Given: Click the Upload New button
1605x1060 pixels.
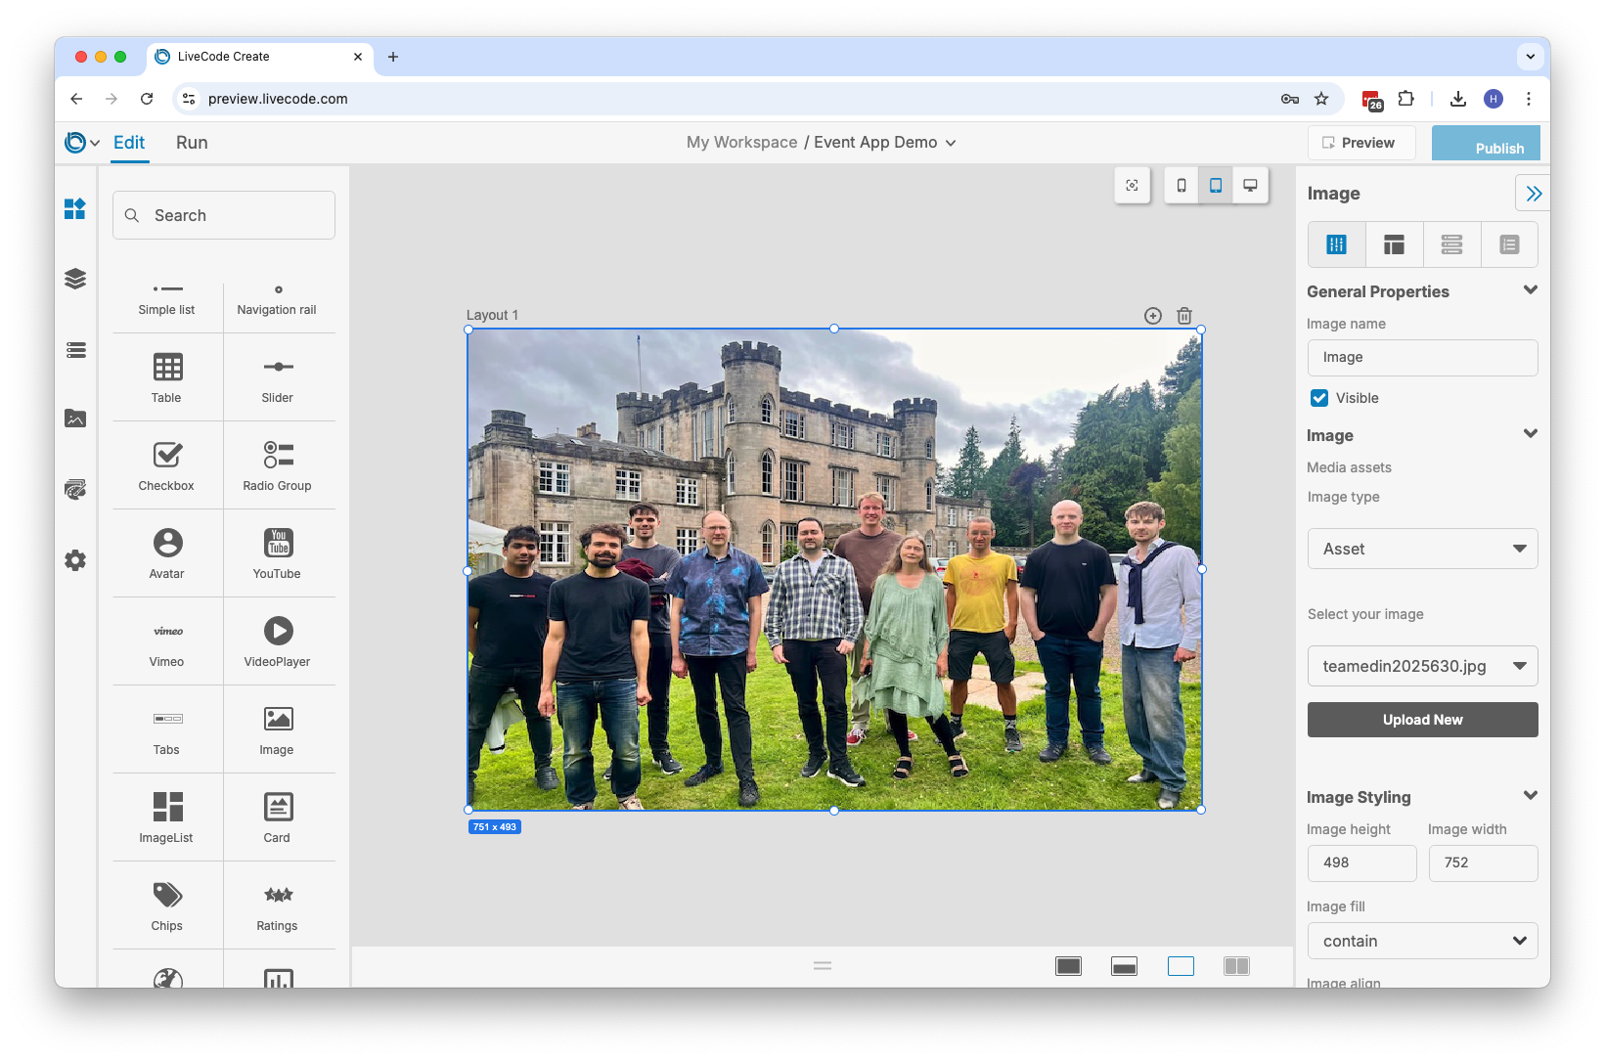Looking at the screenshot, I should (x=1422, y=720).
